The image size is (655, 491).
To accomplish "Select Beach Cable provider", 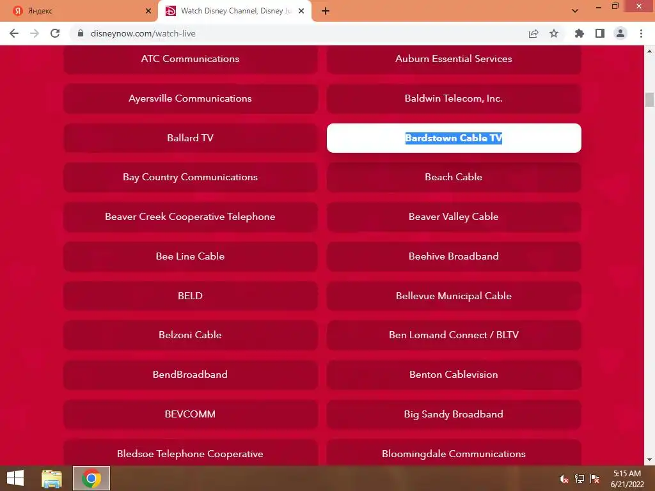I will 454,177.
